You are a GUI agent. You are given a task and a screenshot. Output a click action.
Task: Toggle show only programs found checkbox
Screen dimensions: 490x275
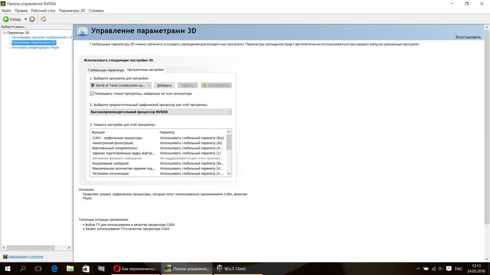click(92, 93)
